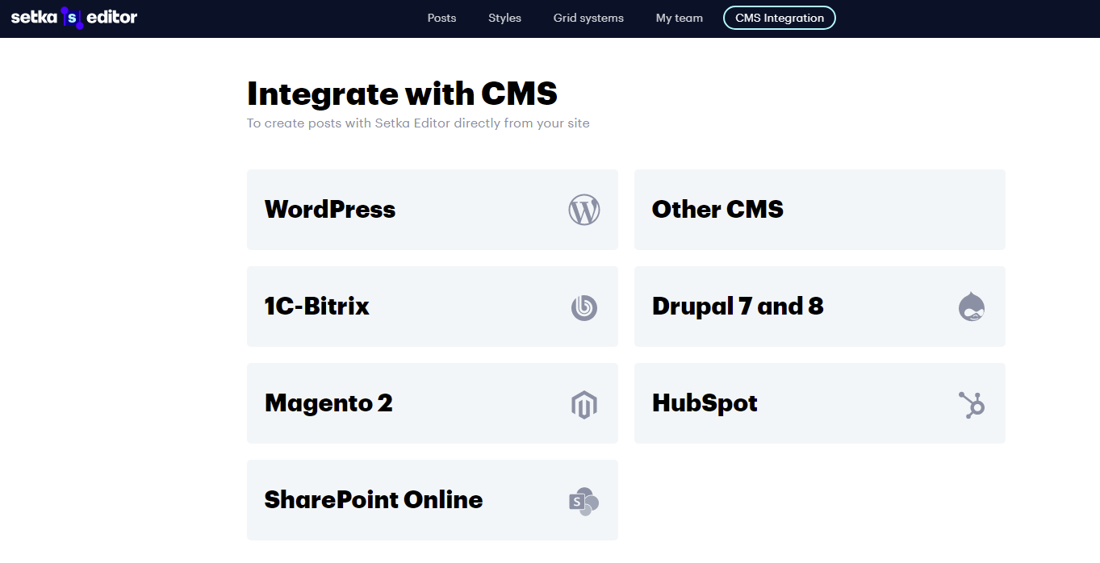This screenshot has height=563, width=1100.
Task: Click the Integrate with CMS heading
Action: pyautogui.click(x=402, y=94)
